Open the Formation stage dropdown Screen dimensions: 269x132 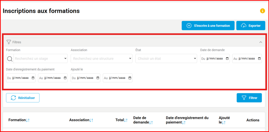(x=40, y=59)
